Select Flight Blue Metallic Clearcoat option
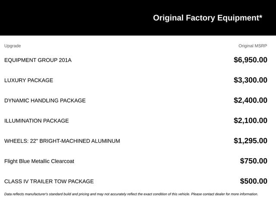Image resolution: width=276 pixels, height=207 pixels. tap(39, 161)
